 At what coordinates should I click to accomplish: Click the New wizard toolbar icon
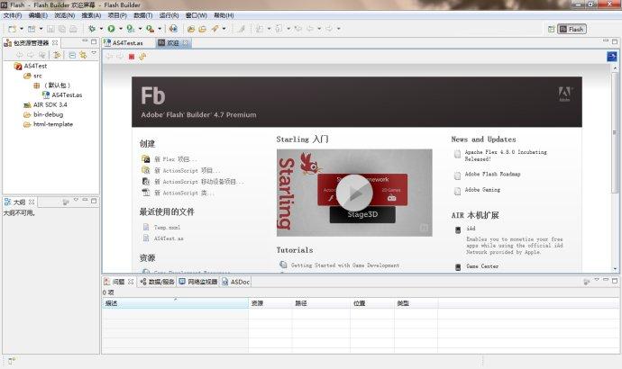coord(13,29)
